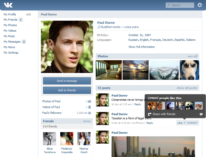Screen dimensions: 206x157
Task: Expand show all posts
Action: (187, 88)
